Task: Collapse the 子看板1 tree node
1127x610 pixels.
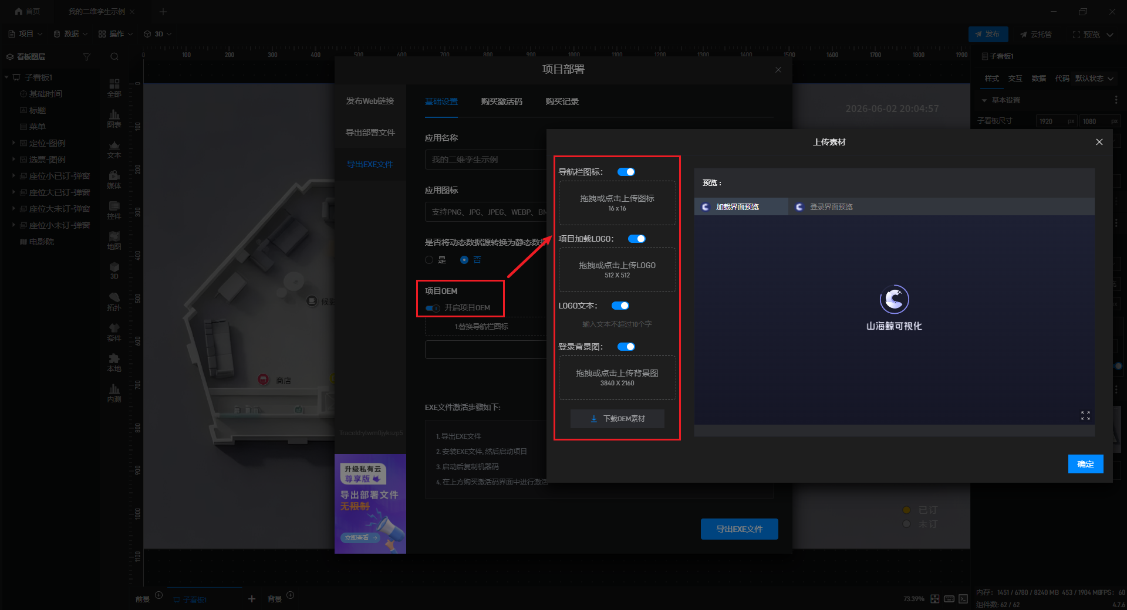Action: [6, 77]
